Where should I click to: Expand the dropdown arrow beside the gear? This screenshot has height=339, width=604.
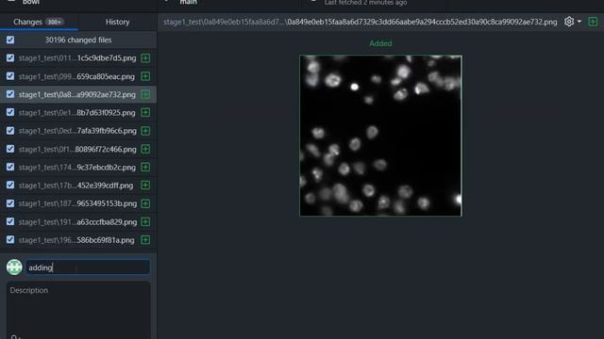[579, 22]
